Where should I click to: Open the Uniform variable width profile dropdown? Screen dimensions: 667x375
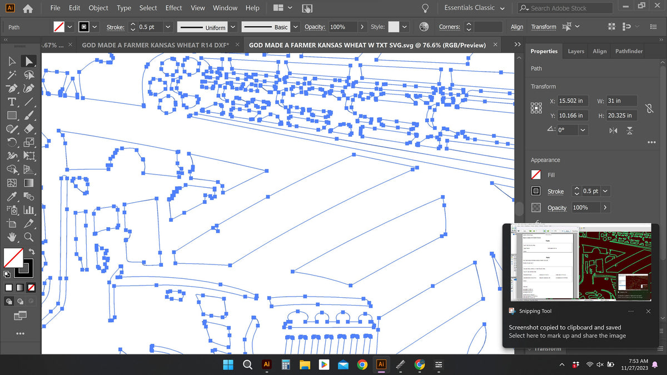point(232,27)
